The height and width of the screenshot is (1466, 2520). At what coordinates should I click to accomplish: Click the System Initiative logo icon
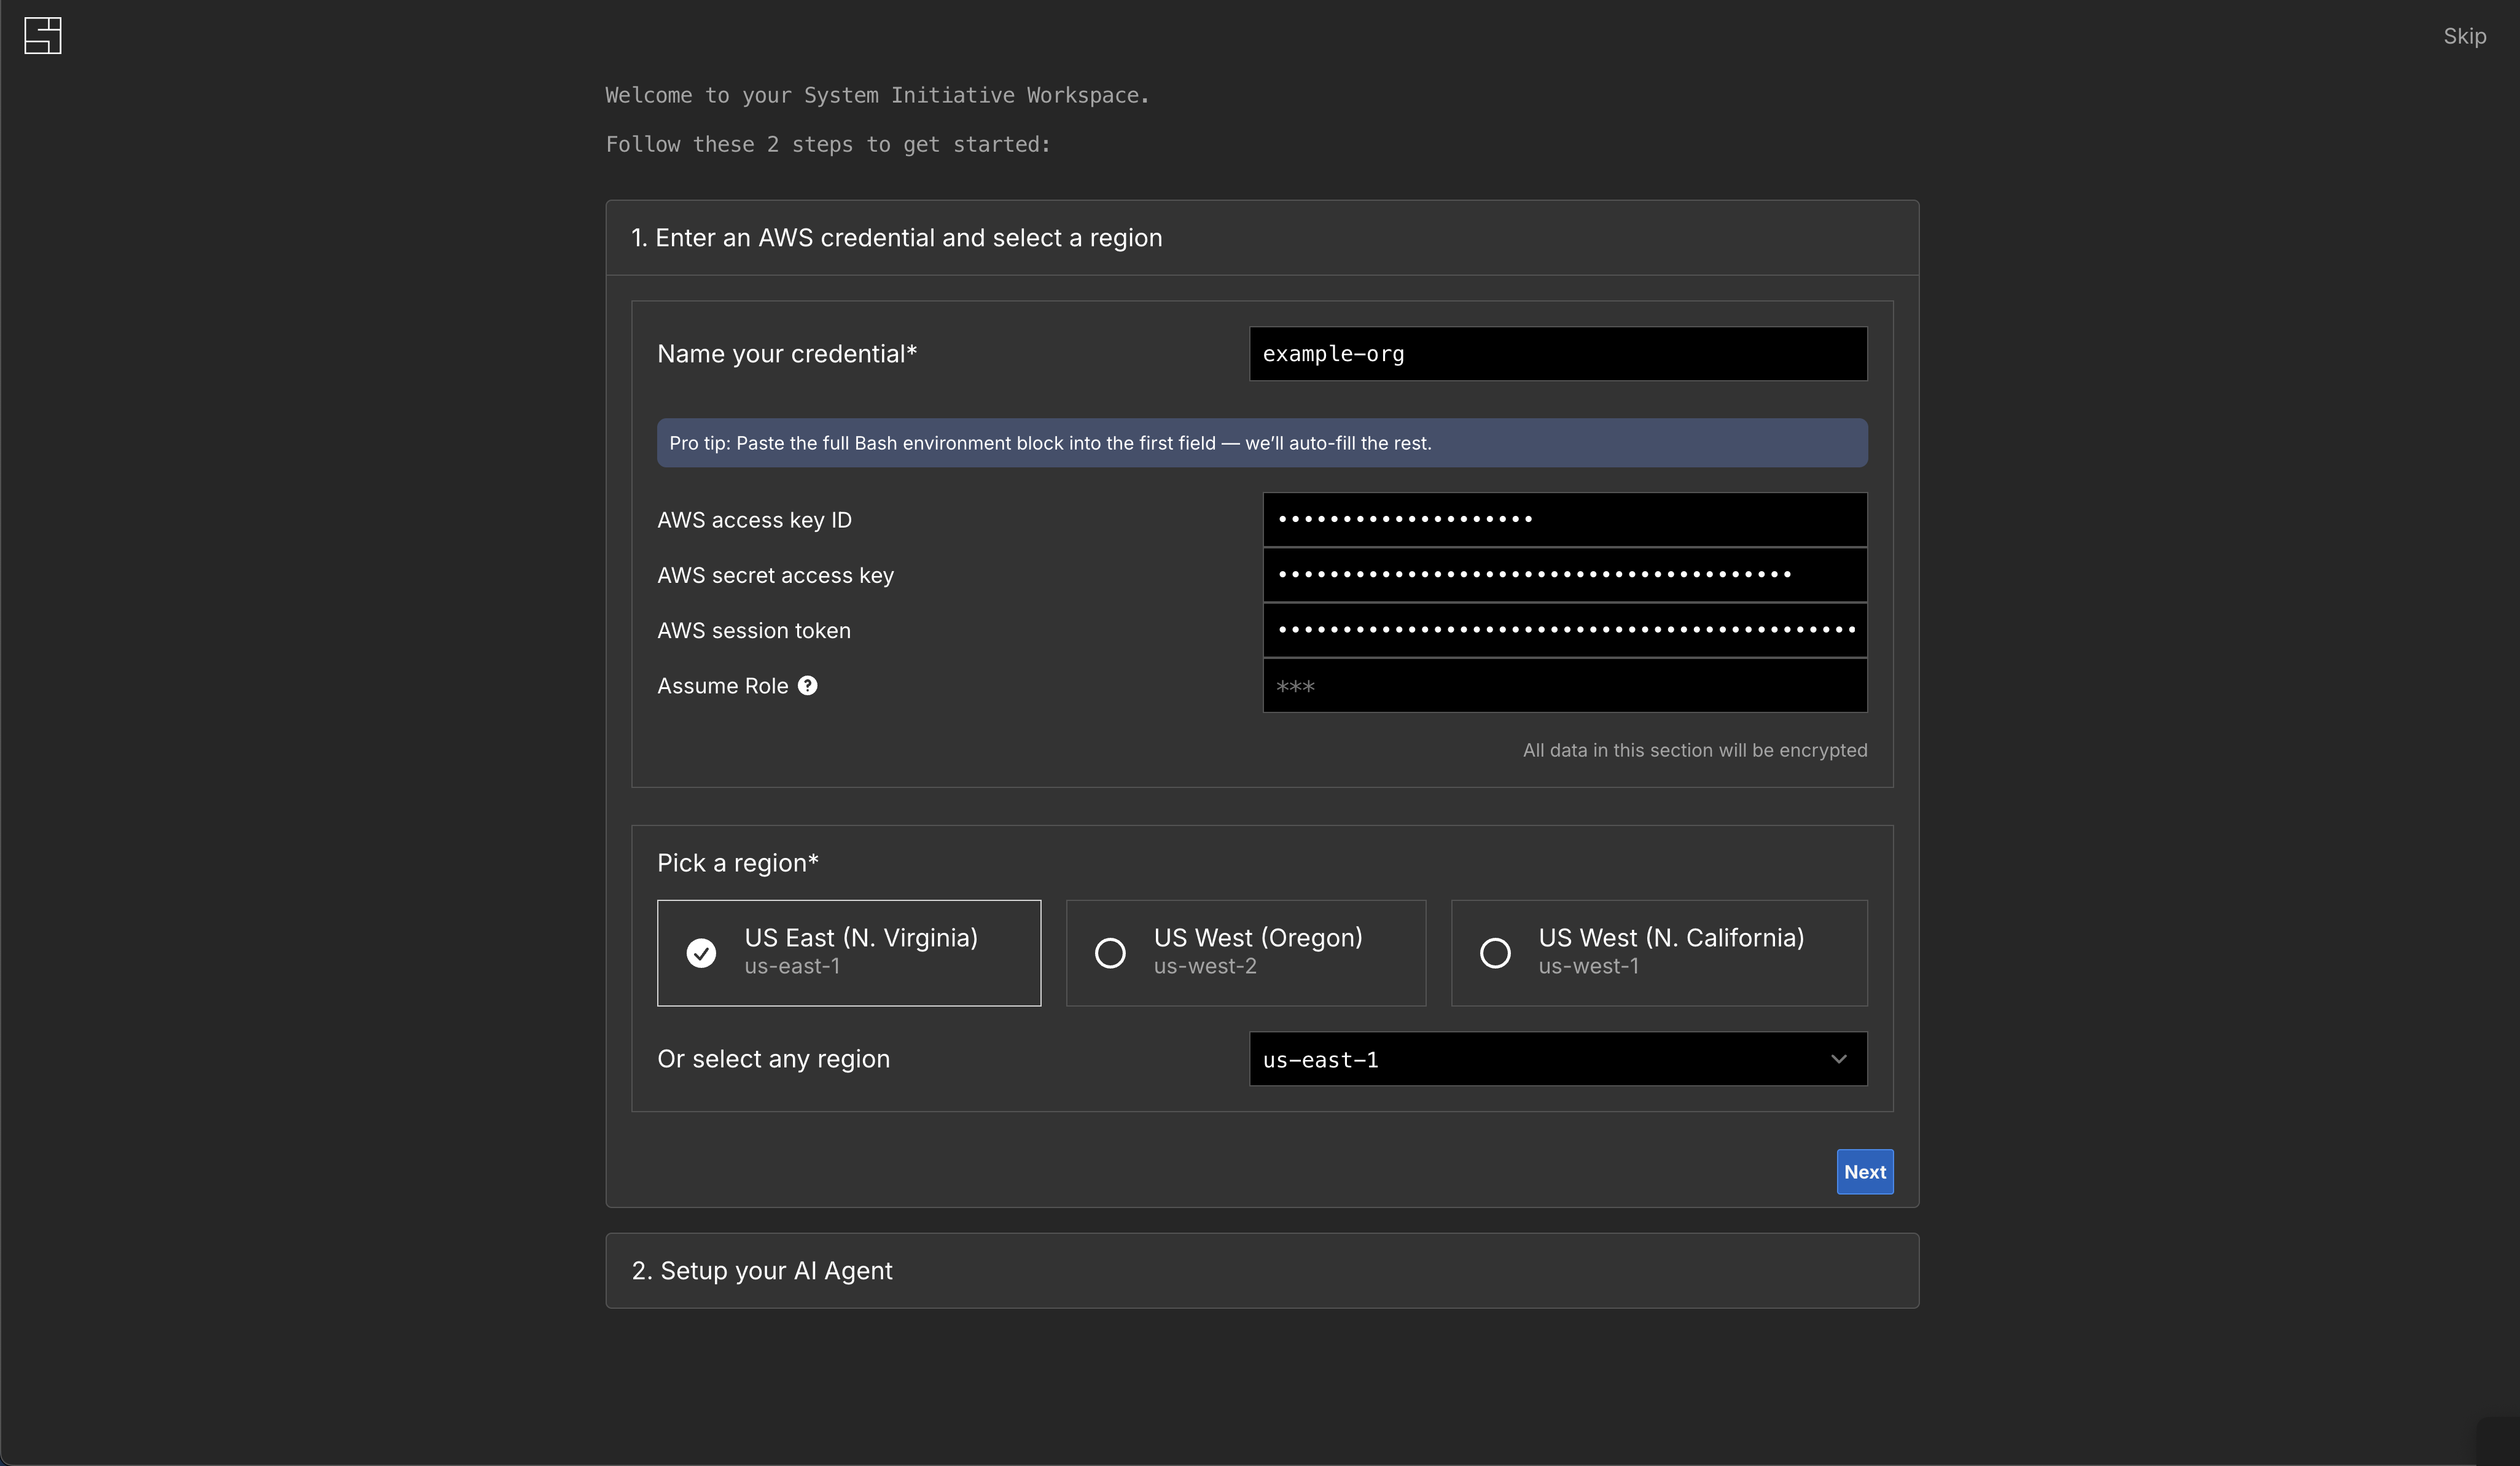(x=43, y=36)
